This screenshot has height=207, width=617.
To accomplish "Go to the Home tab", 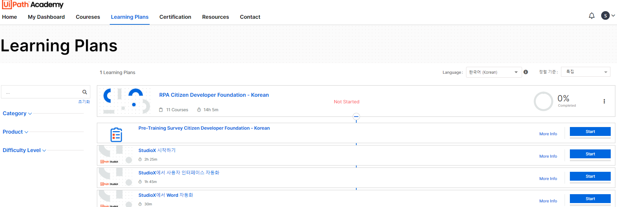I will click(10, 17).
